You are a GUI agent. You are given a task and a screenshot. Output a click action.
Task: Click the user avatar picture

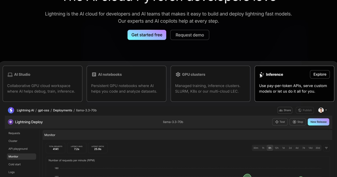click(x=321, y=110)
